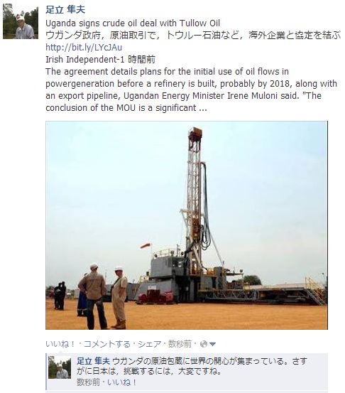
Task: Open the post author's profile picture
Action: tap(21, 21)
